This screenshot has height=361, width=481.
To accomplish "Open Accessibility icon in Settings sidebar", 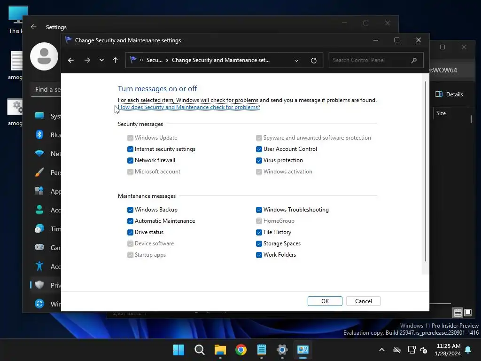I will pyautogui.click(x=39, y=266).
